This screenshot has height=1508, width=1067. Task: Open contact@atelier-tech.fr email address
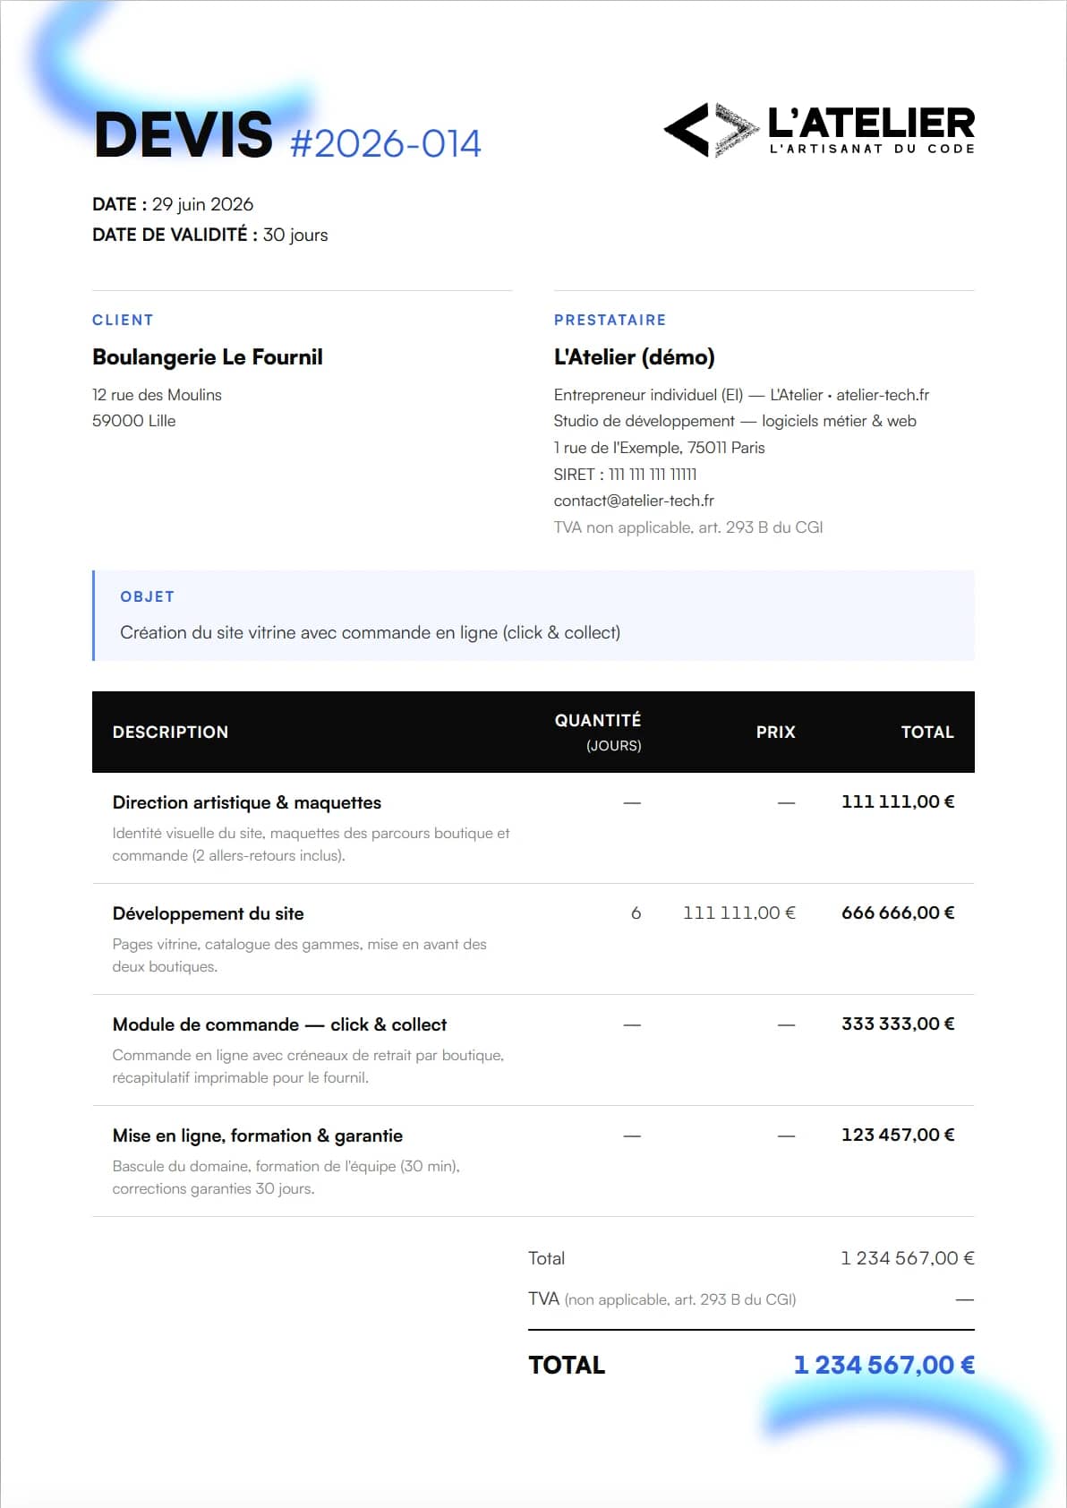[x=634, y=501]
